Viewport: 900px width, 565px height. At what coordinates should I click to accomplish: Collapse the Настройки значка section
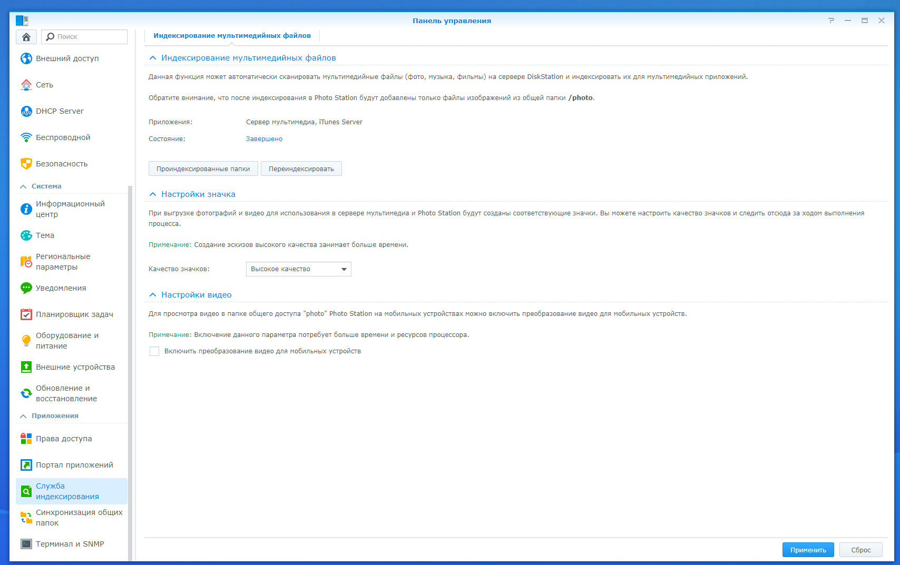[153, 194]
